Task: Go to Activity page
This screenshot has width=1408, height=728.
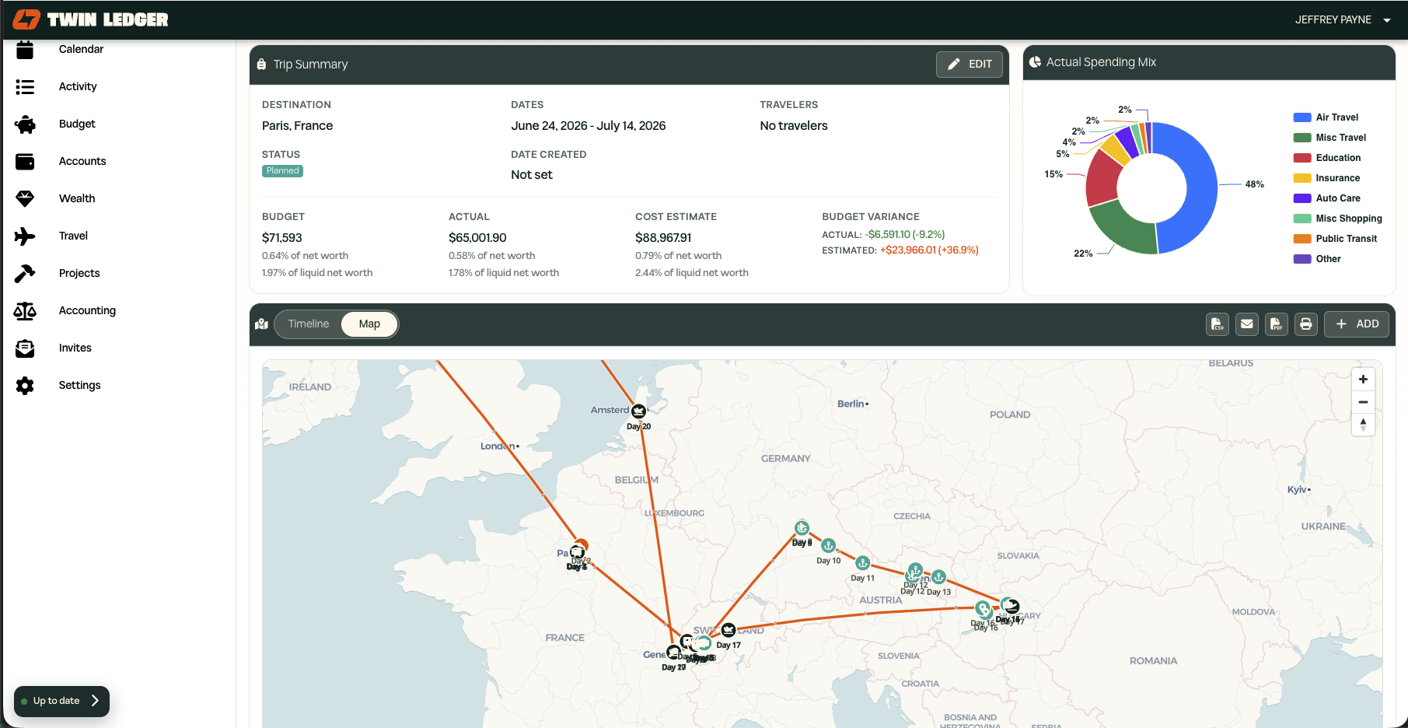Action: (78, 87)
